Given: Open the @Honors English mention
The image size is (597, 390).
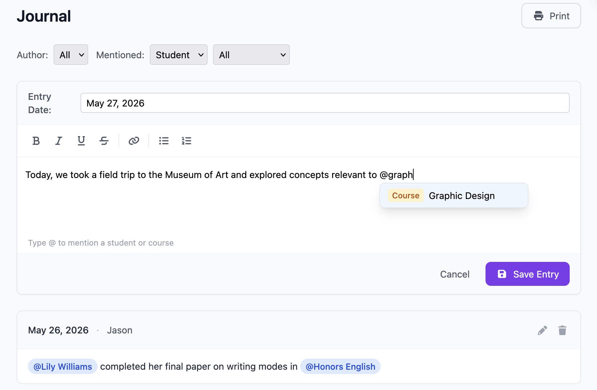Looking at the screenshot, I should 340,366.
